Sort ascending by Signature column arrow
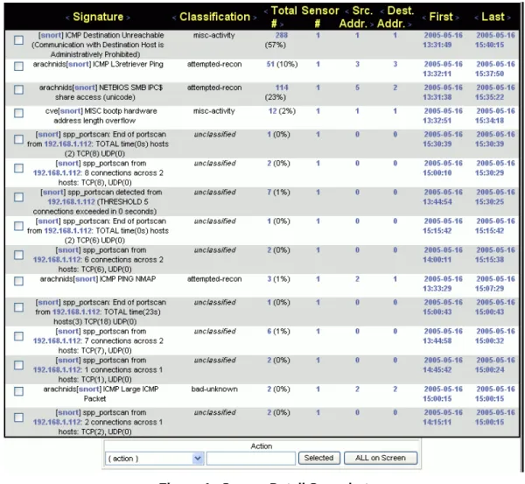 click(x=67, y=18)
